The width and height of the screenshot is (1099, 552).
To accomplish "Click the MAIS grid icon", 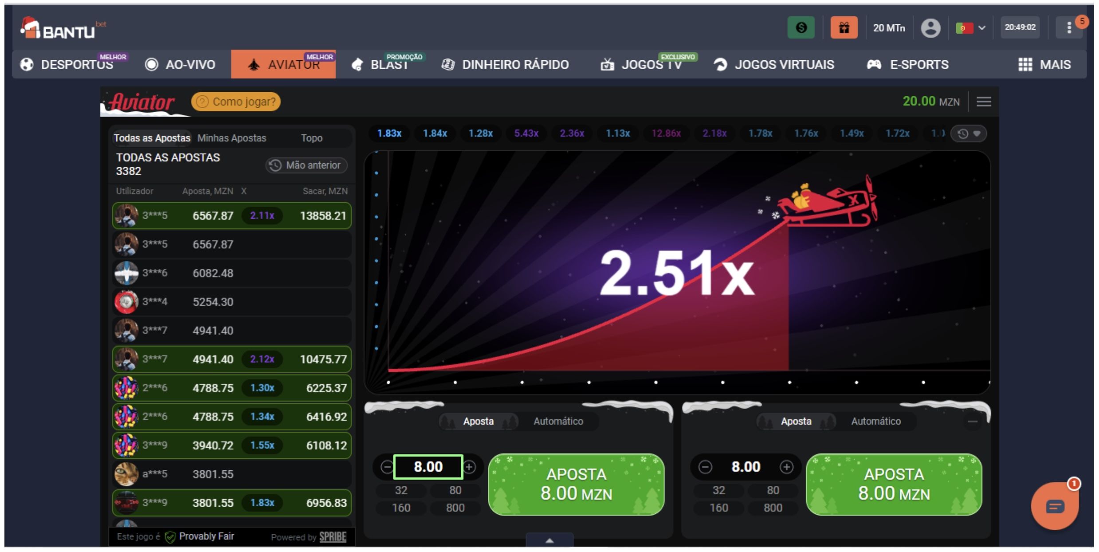I will coord(1025,65).
